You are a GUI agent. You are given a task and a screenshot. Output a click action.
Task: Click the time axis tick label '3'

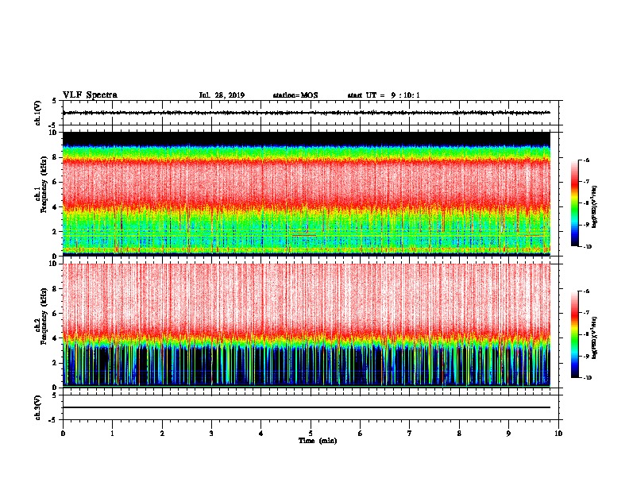tap(211, 434)
